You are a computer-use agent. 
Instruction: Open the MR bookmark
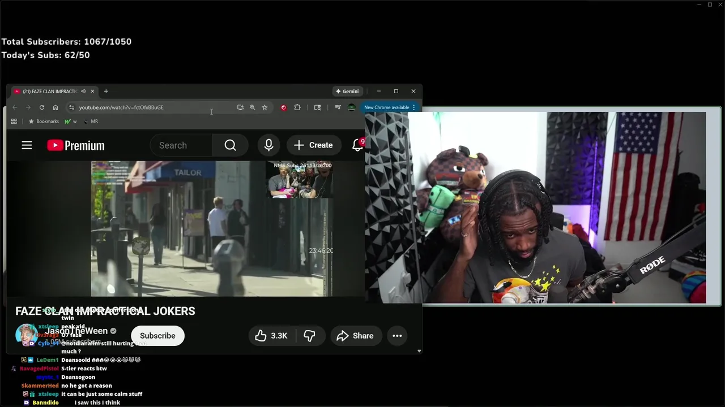pos(91,122)
